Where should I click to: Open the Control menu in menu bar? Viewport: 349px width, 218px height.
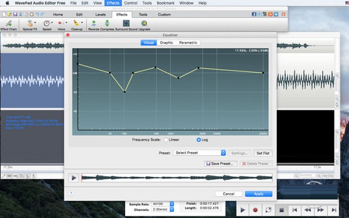pos(131,3)
